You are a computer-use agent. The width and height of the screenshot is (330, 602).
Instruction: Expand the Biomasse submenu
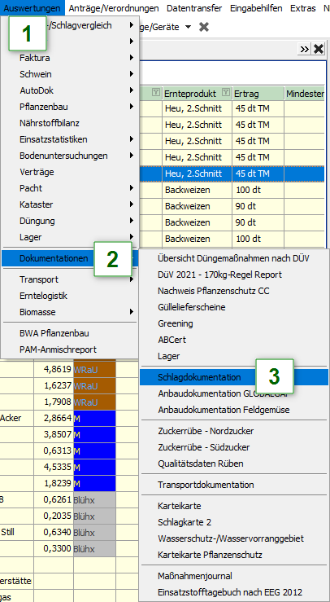pos(70,312)
